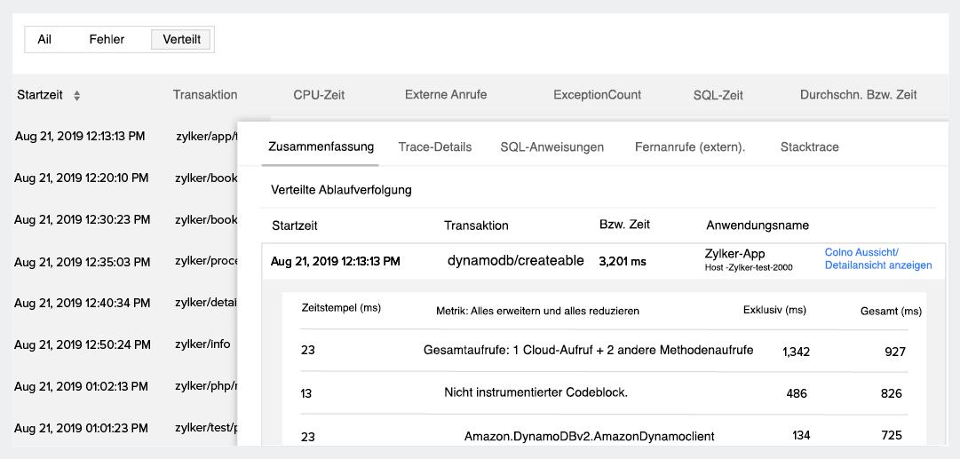Click the exclusive value 1,342

[796, 352]
